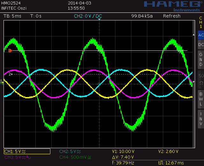Click the cyan trigger position marker at top
This screenshot has width=204, height=166.
click(99, 19)
